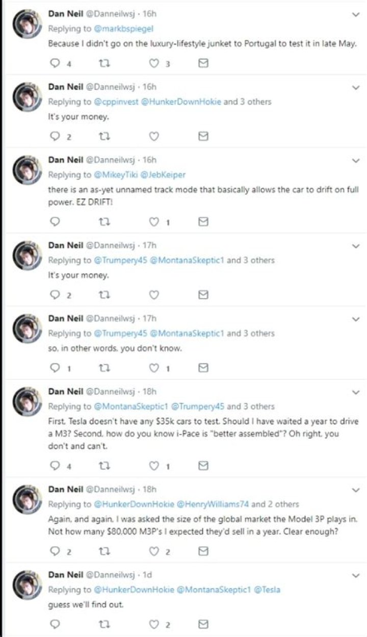
Task: Open the 1d timestamp on the last tweet
Action: coord(147,575)
